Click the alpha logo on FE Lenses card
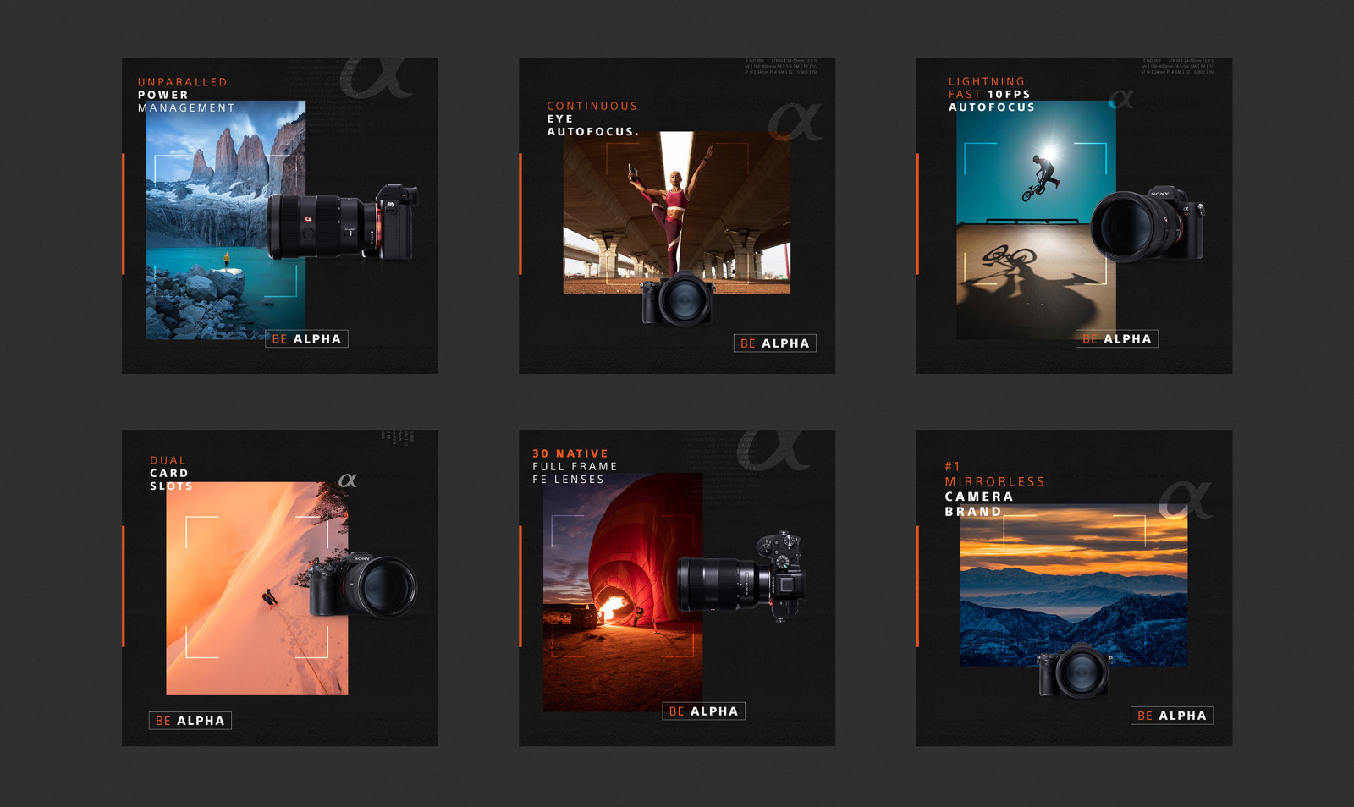 [x=773, y=450]
